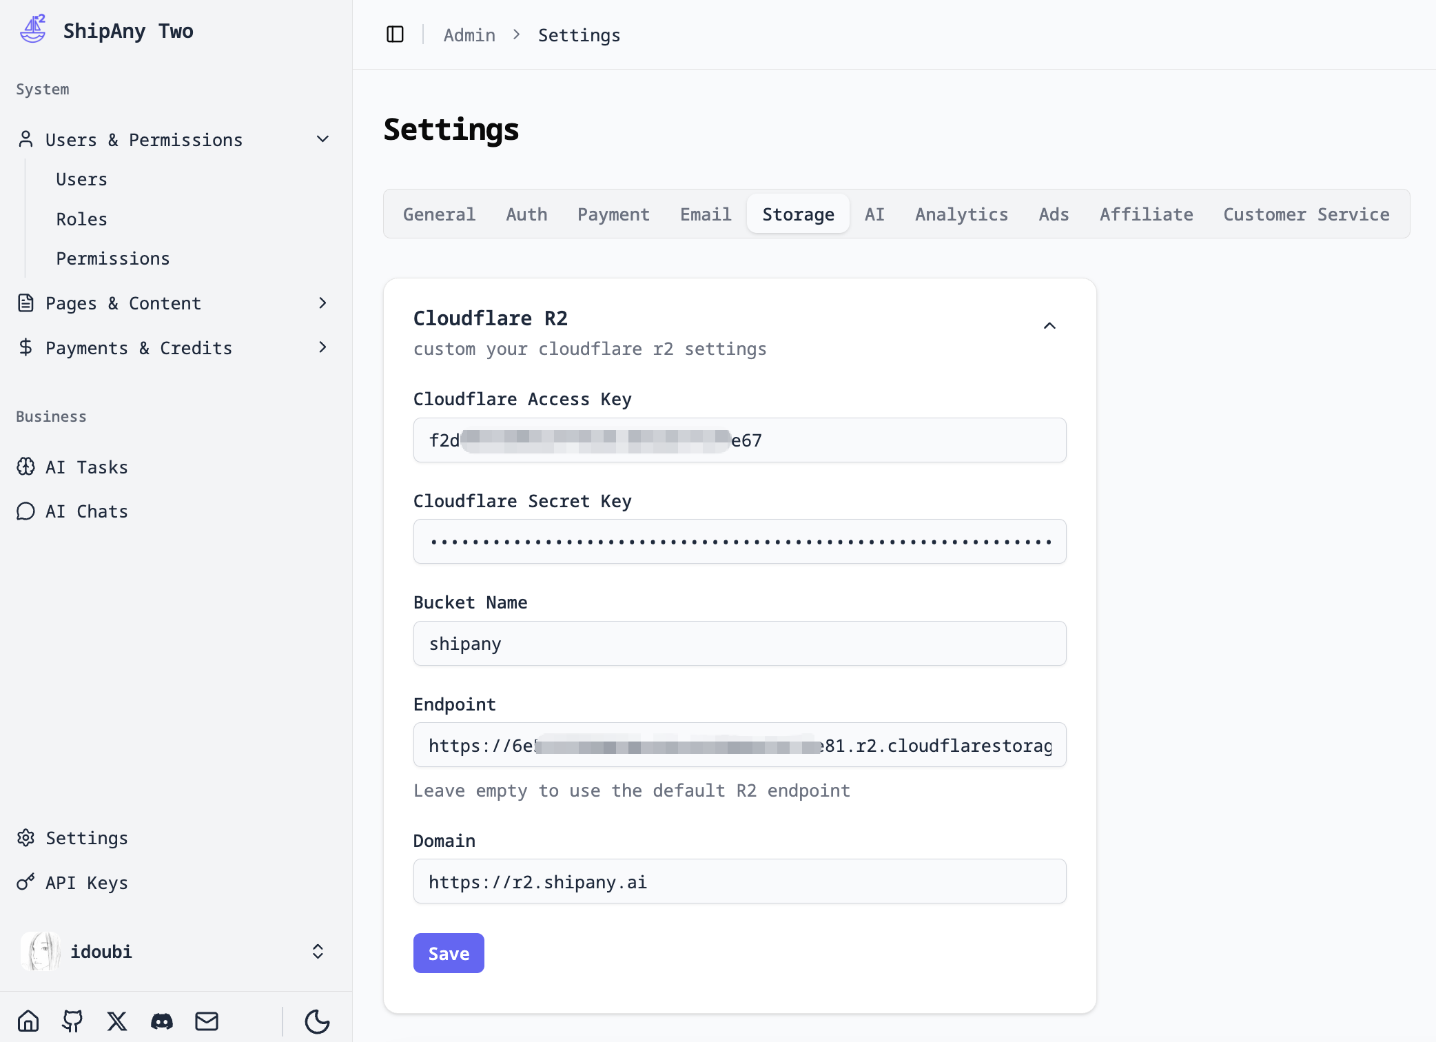Click the GitHub icon in footer
This screenshot has height=1042, width=1436.
pos(72,1021)
